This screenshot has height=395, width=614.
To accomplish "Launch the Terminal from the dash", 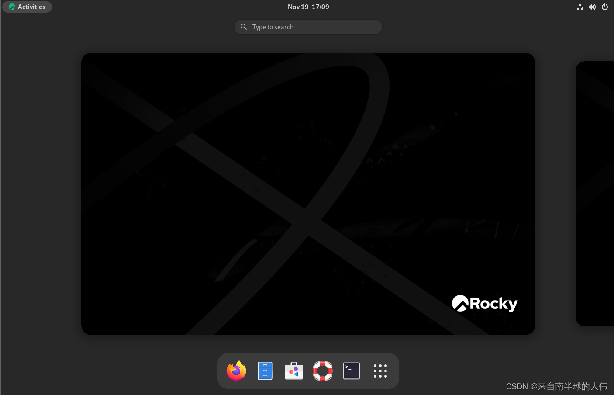I will [352, 371].
